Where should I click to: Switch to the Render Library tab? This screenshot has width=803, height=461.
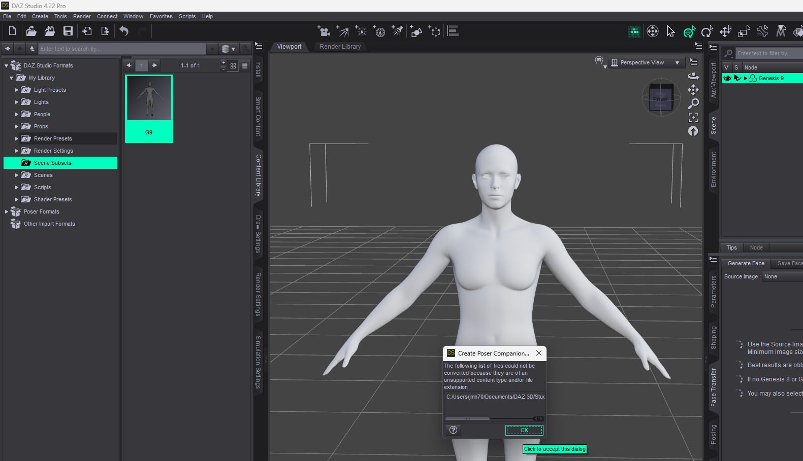pyautogui.click(x=340, y=47)
